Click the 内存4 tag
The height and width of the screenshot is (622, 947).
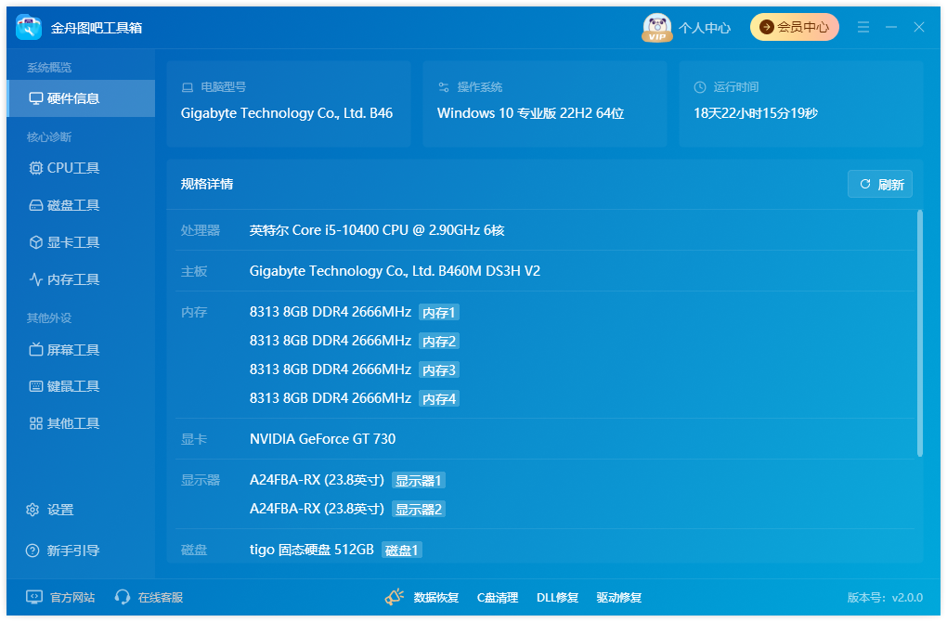click(x=439, y=399)
